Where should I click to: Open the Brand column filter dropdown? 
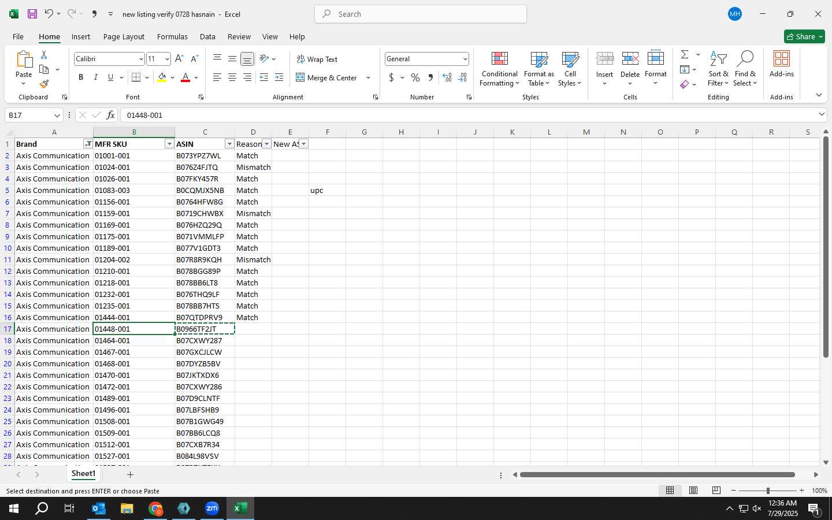[x=88, y=144]
